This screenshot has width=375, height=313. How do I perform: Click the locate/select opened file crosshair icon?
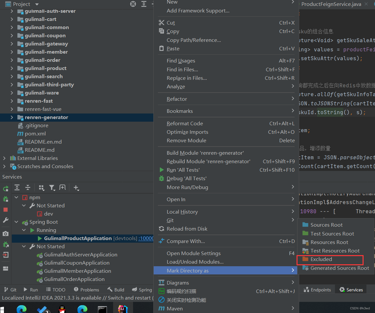click(133, 4)
